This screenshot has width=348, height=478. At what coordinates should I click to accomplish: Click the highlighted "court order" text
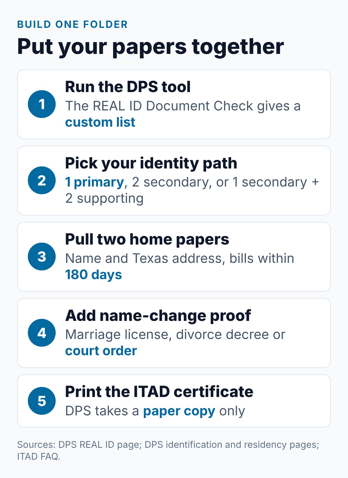point(101,351)
